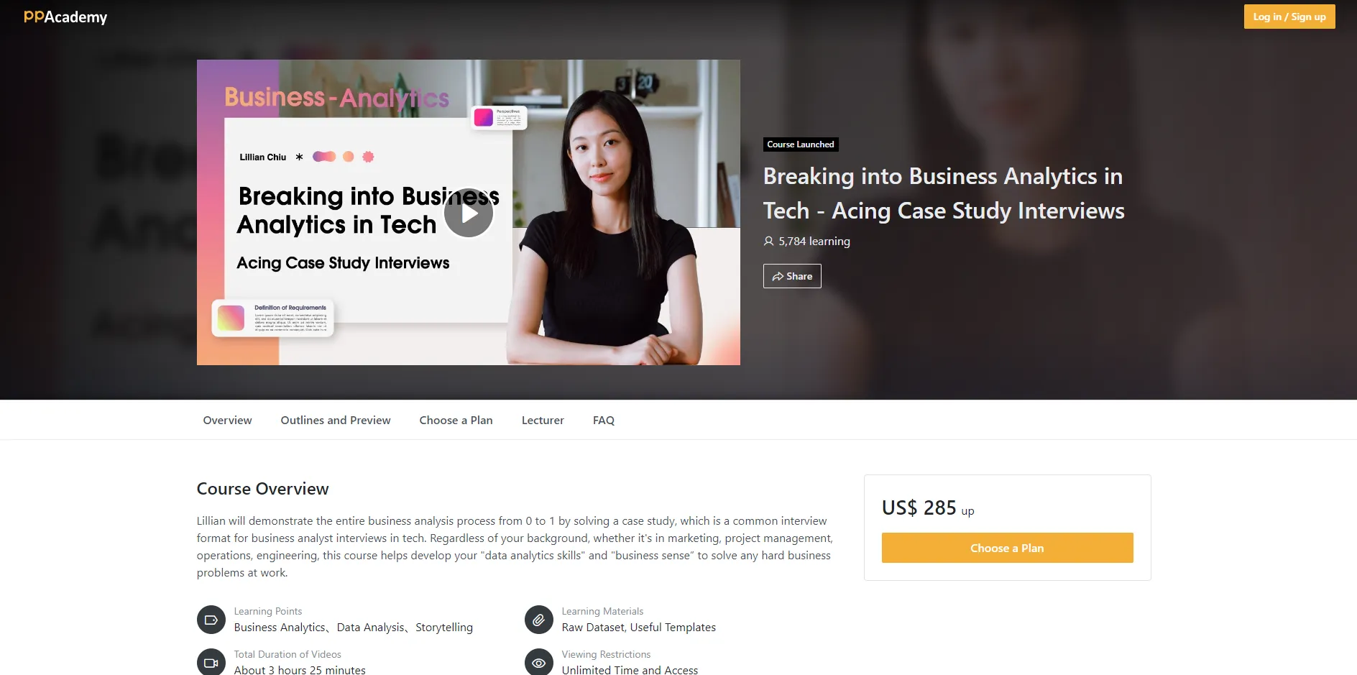Go to Choose a Plan tab
Image resolution: width=1357 pixels, height=675 pixels.
click(x=456, y=420)
